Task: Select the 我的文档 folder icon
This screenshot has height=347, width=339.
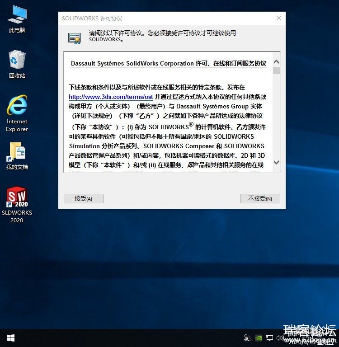Action: coord(17,156)
